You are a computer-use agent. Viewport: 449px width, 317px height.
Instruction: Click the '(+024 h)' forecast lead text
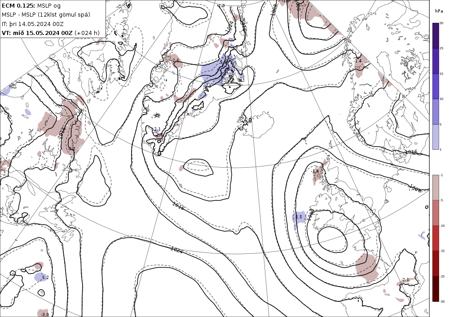[87, 33]
